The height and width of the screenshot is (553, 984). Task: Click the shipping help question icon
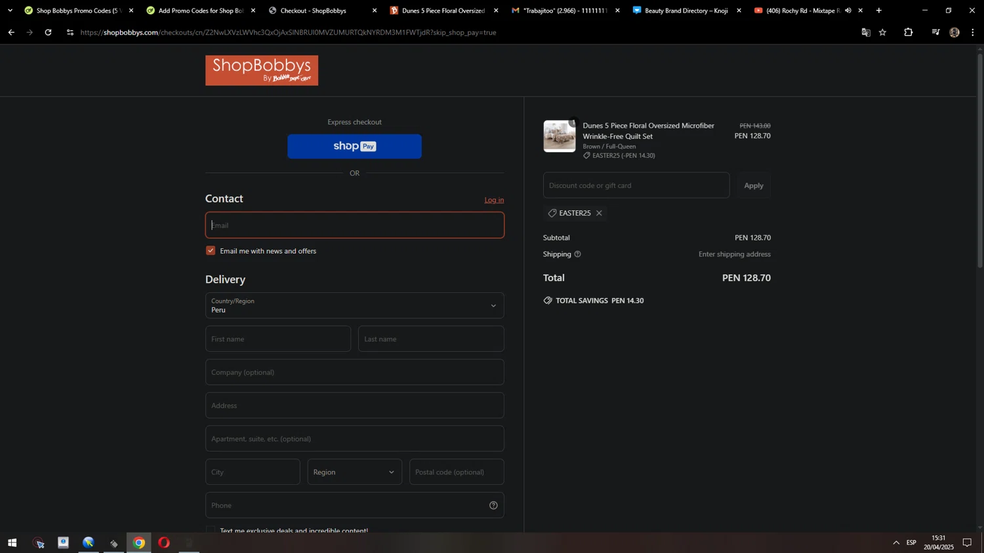point(577,254)
